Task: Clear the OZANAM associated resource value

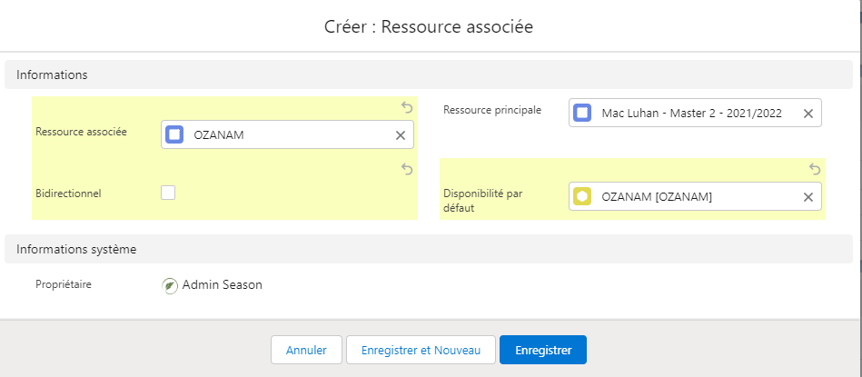Action: pyautogui.click(x=400, y=135)
